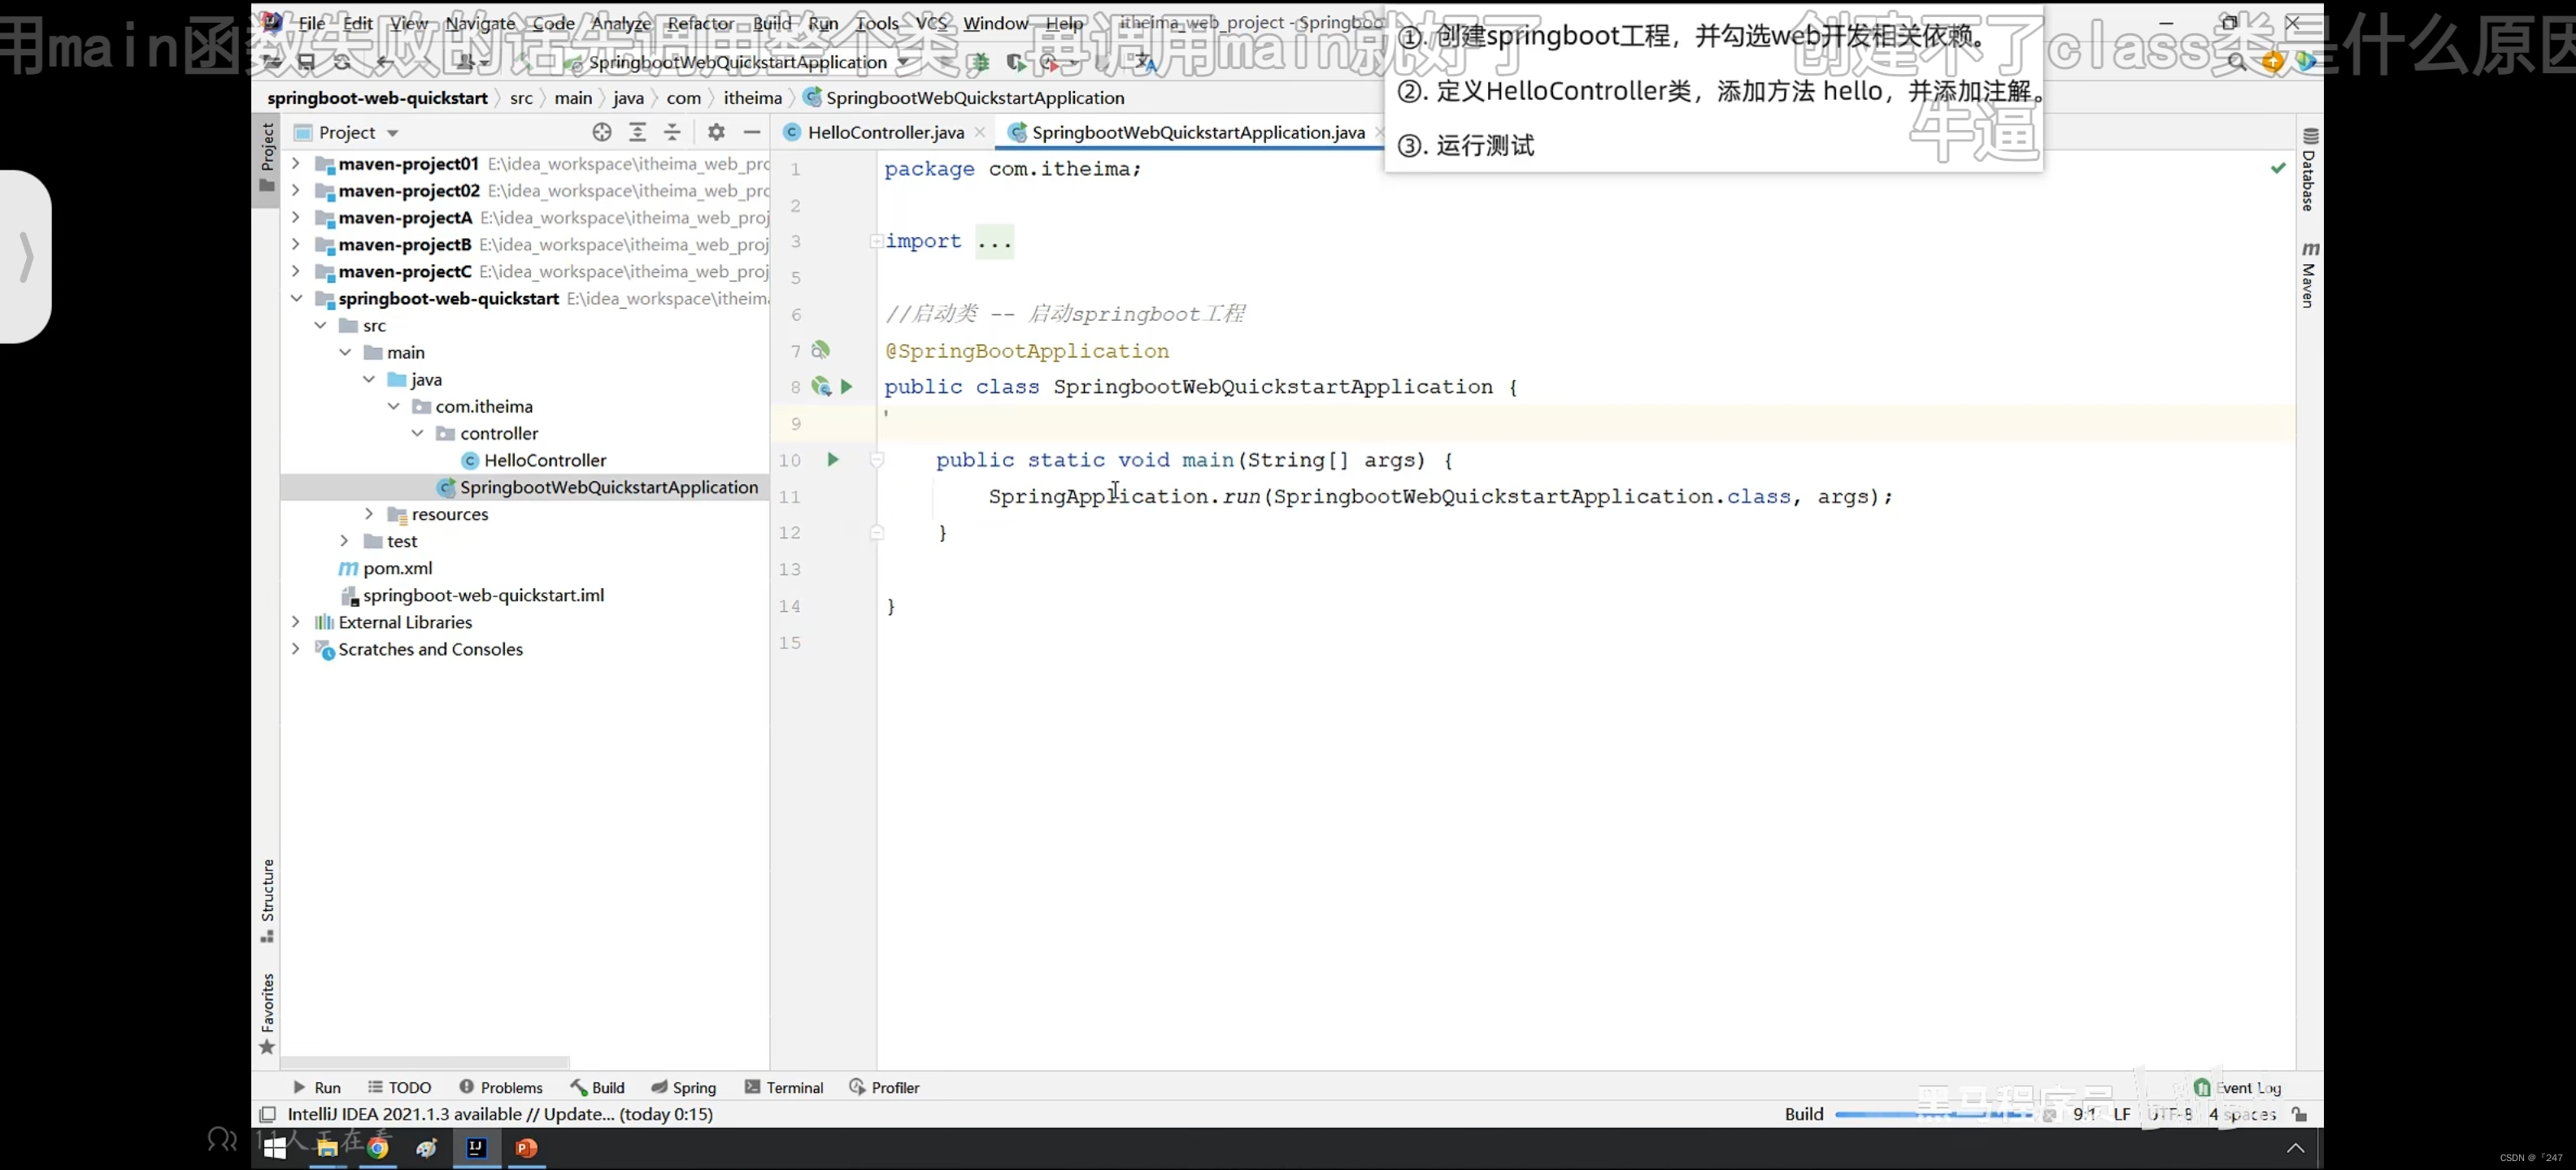Click green checkmark inspection indicator

coord(2278,168)
